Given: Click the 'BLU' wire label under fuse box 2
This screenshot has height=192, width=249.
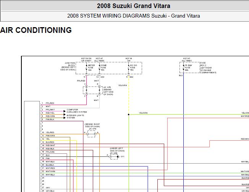Looking at the screenshot, I should coord(181,75).
